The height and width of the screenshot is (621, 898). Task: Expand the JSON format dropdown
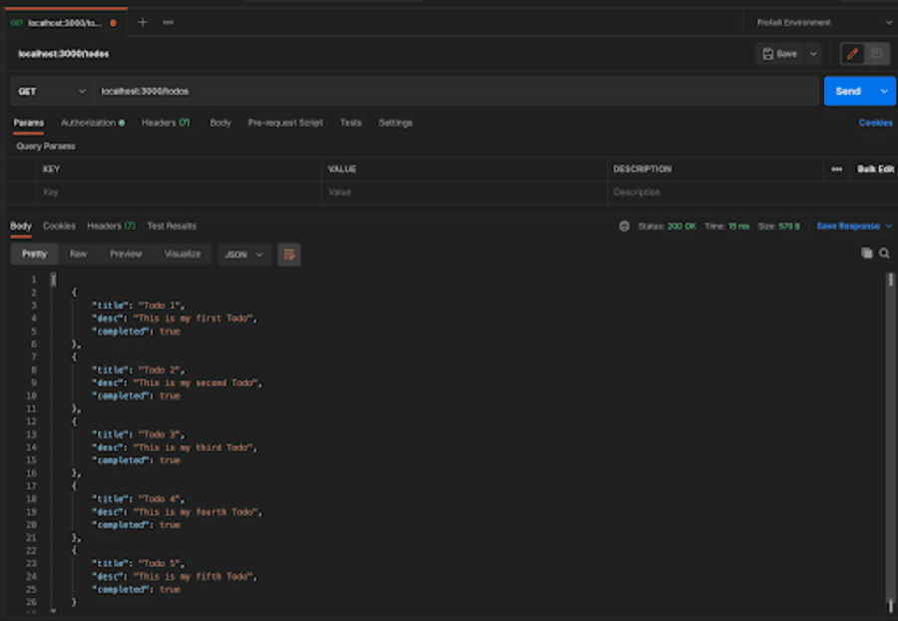tap(243, 255)
